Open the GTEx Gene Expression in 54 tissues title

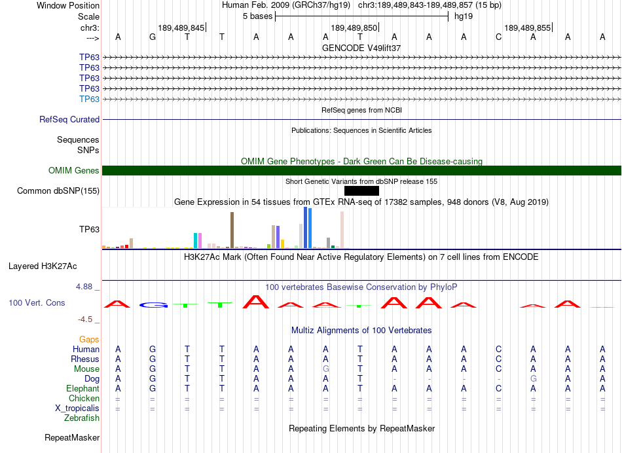click(361, 202)
